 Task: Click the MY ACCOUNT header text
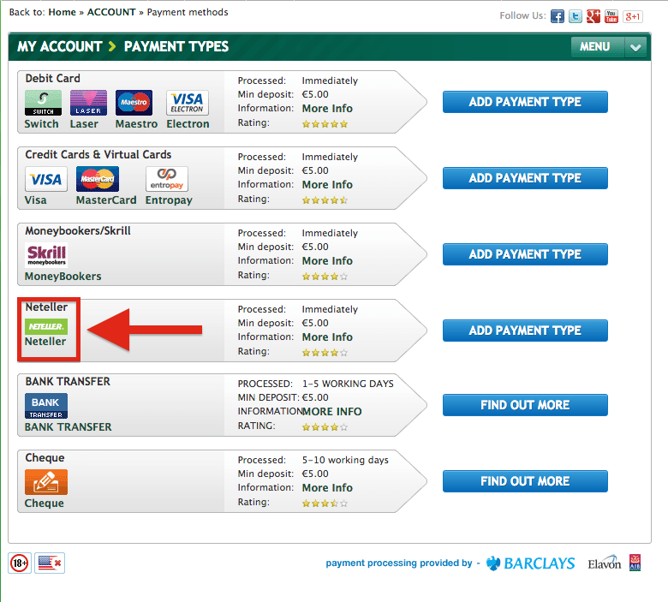pyautogui.click(x=60, y=46)
